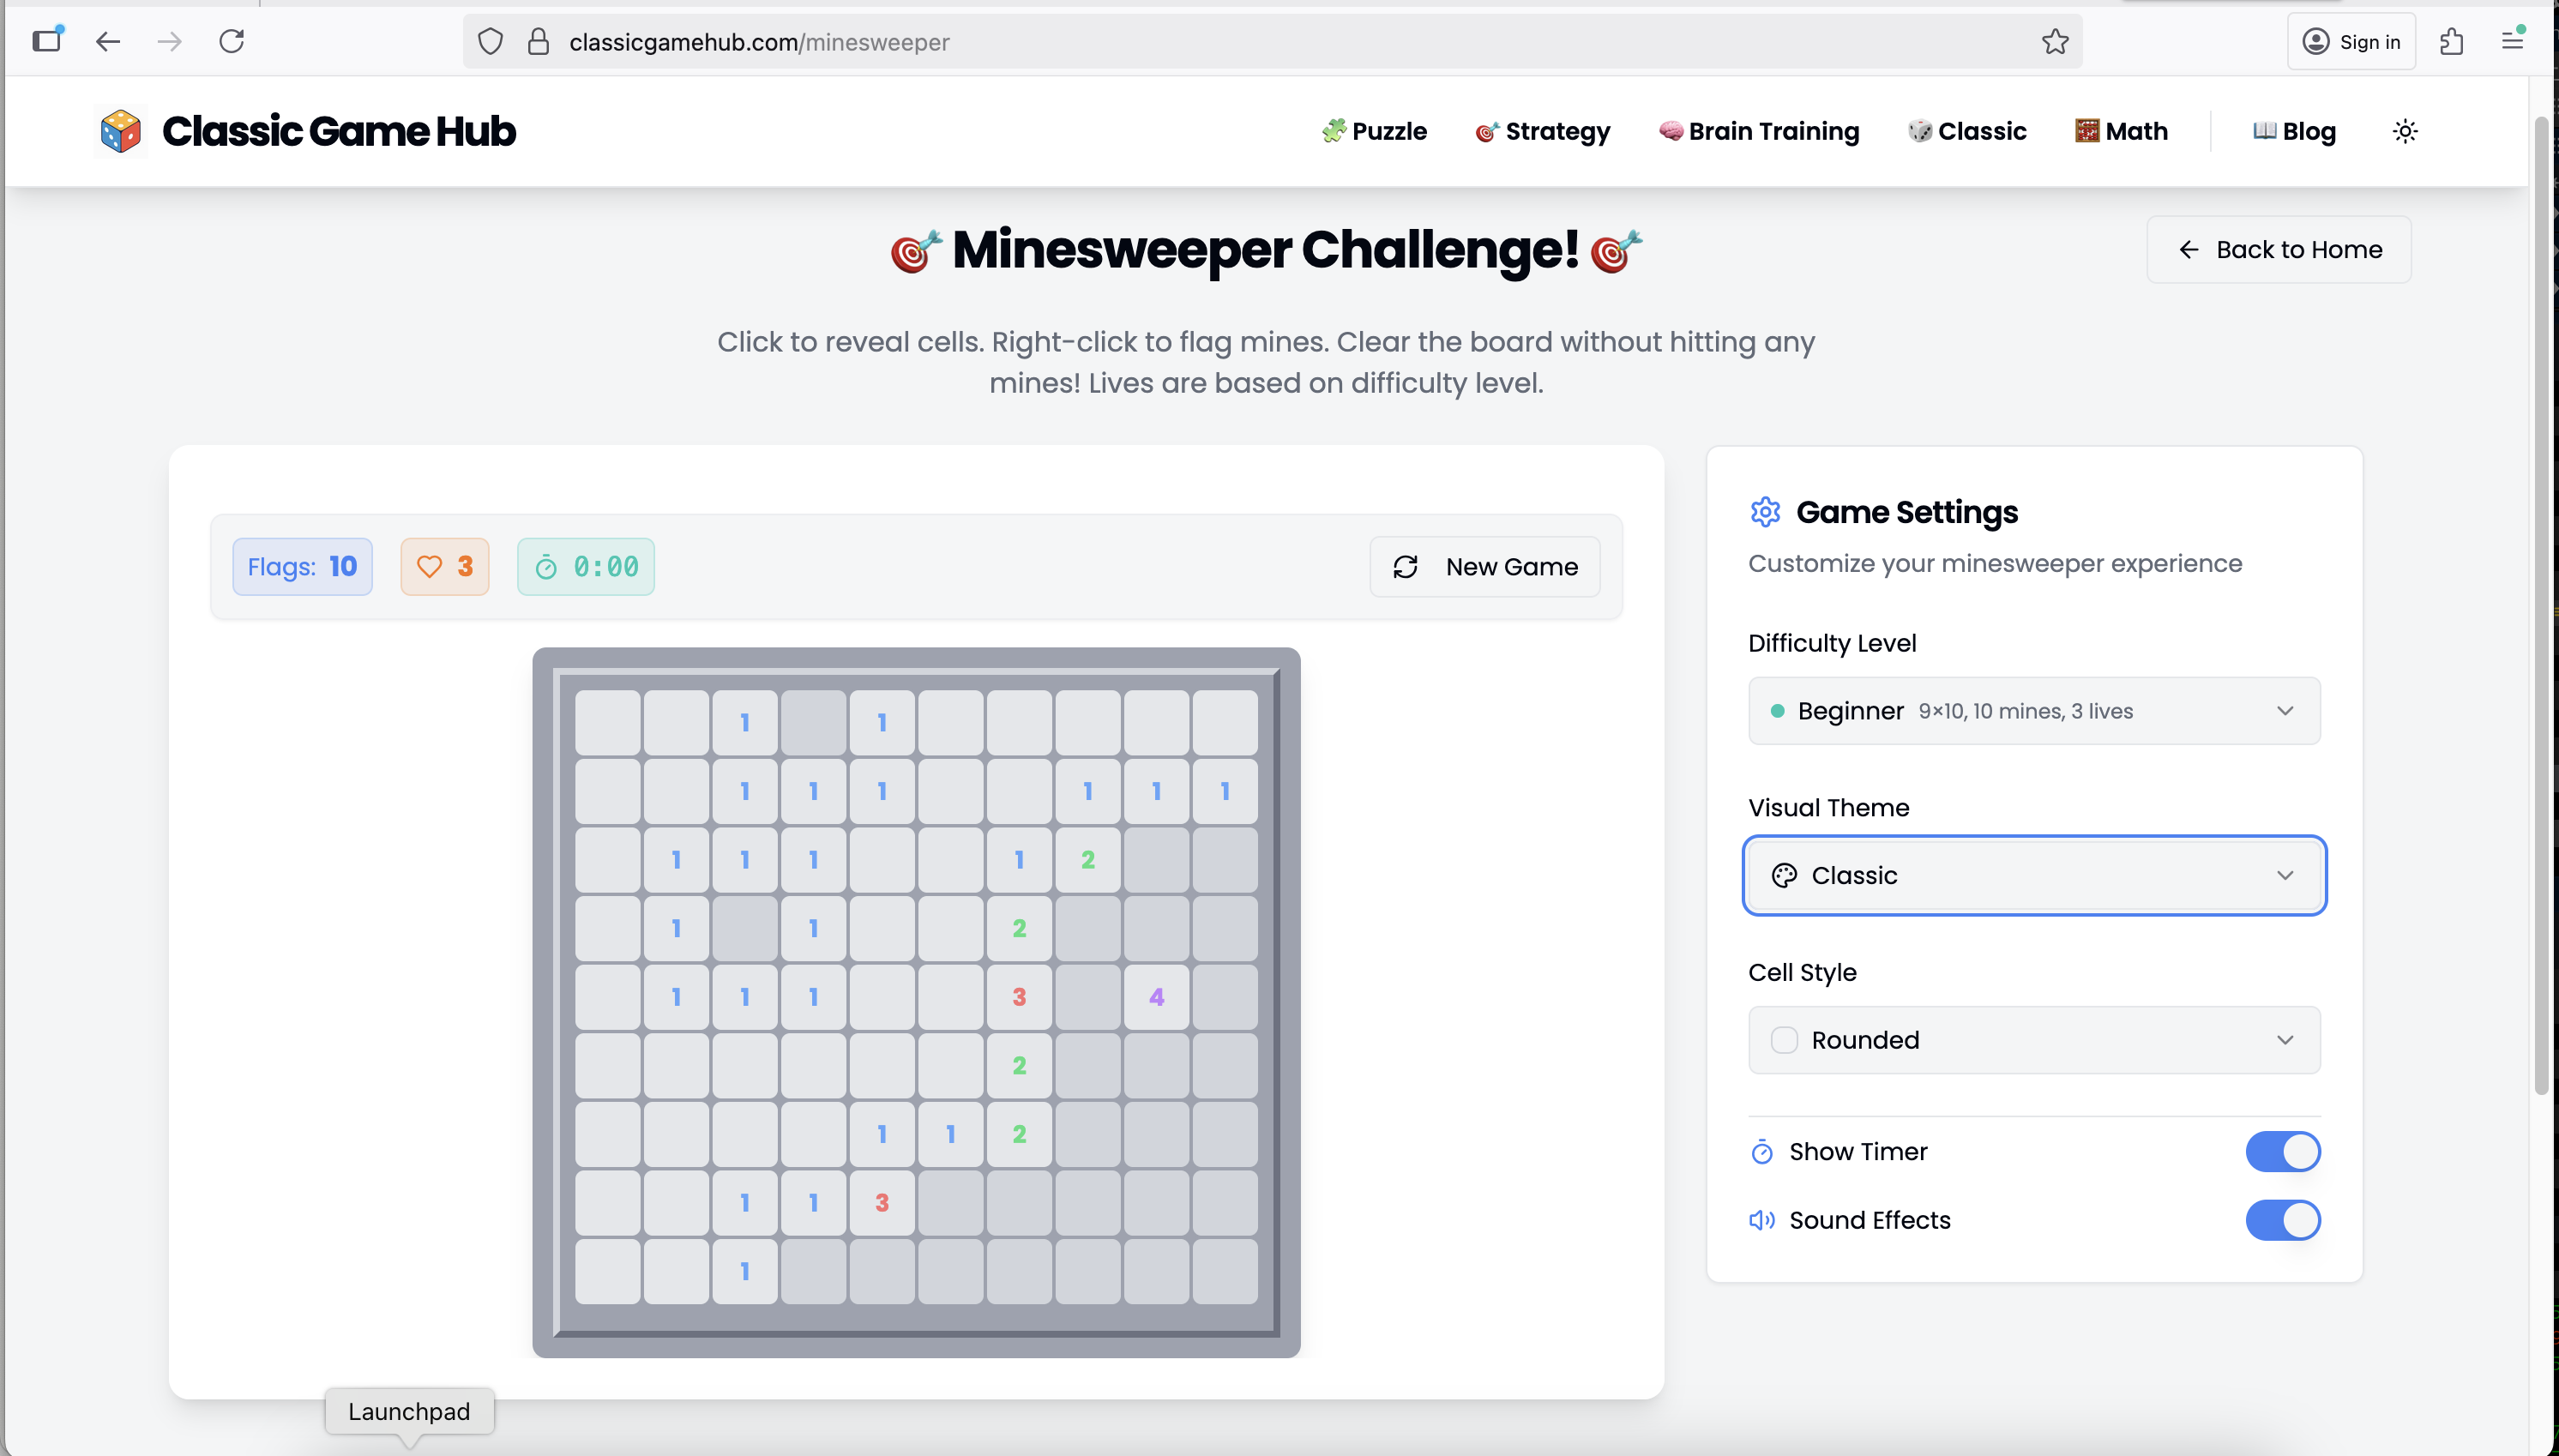The width and height of the screenshot is (2559, 1456).
Task: Turn off the Sound Effects switch
Action: coord(2282,1220)
